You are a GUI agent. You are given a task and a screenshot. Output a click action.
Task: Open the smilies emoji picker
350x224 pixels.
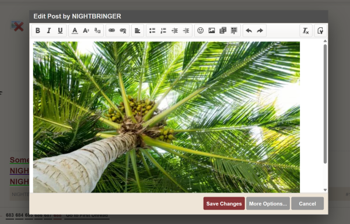point(201,30)
